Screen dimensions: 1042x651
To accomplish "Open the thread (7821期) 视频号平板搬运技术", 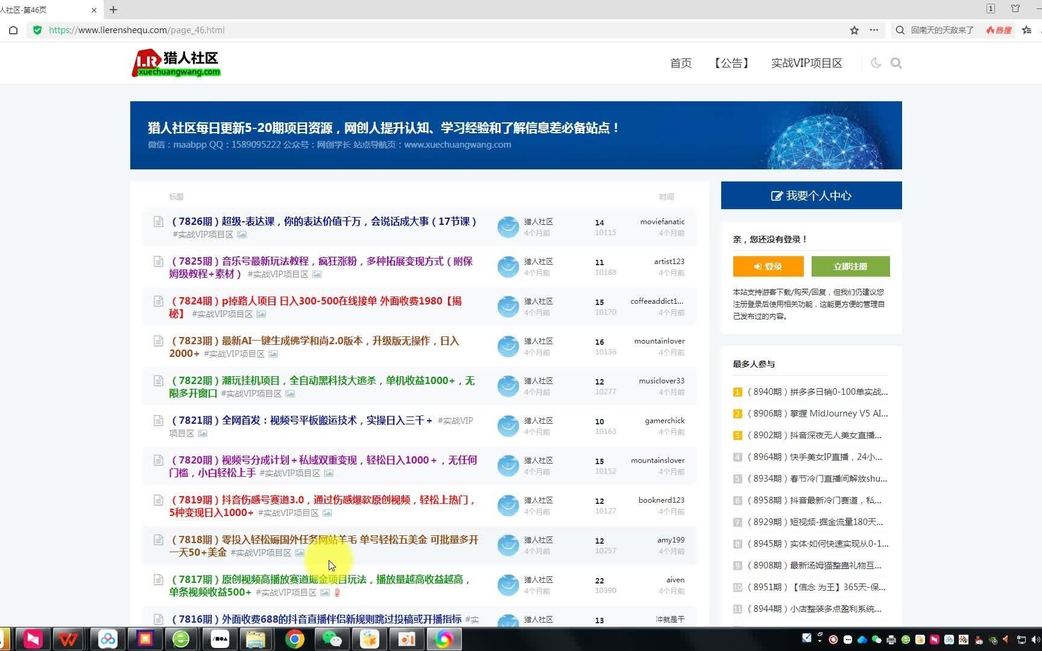I will click(302, 420).
